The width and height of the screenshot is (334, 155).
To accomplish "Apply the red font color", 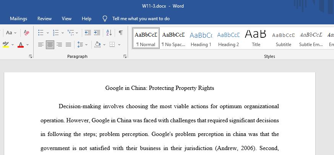I will (21, 45).
